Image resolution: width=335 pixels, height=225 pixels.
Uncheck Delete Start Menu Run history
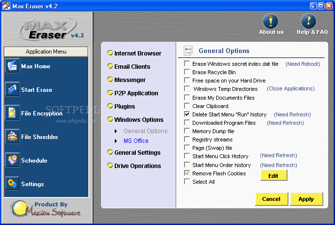187,114
